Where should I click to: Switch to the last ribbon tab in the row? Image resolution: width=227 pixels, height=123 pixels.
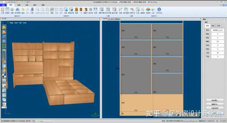(x=43, y=5)
